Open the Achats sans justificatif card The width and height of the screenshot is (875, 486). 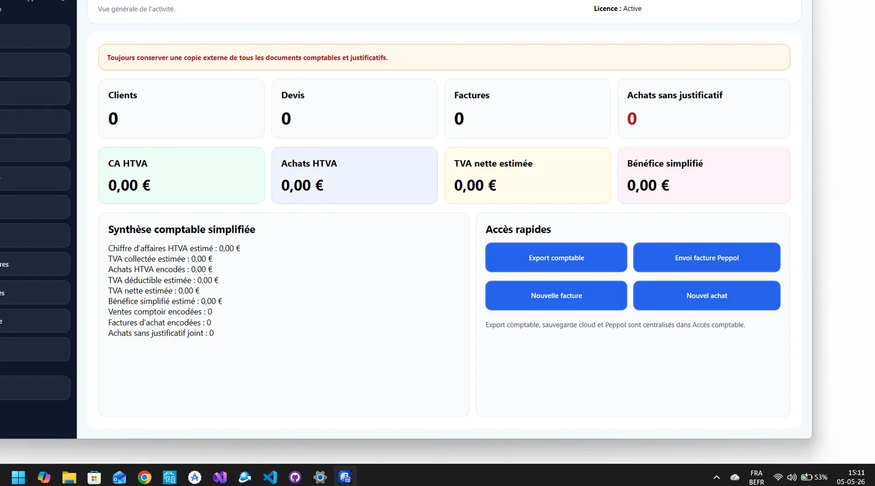coord(704,109)
